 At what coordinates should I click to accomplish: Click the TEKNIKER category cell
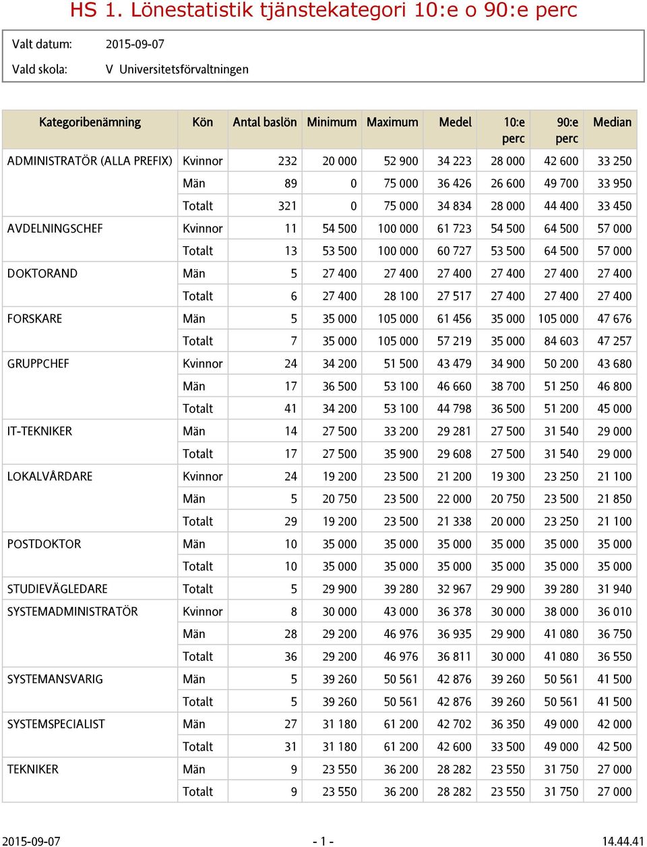pyautogui.click(x=33, y=769)
